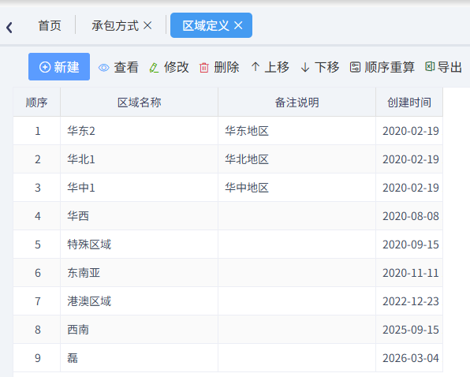
Task: Select the 港澳区域 row name
Action: 89,301
